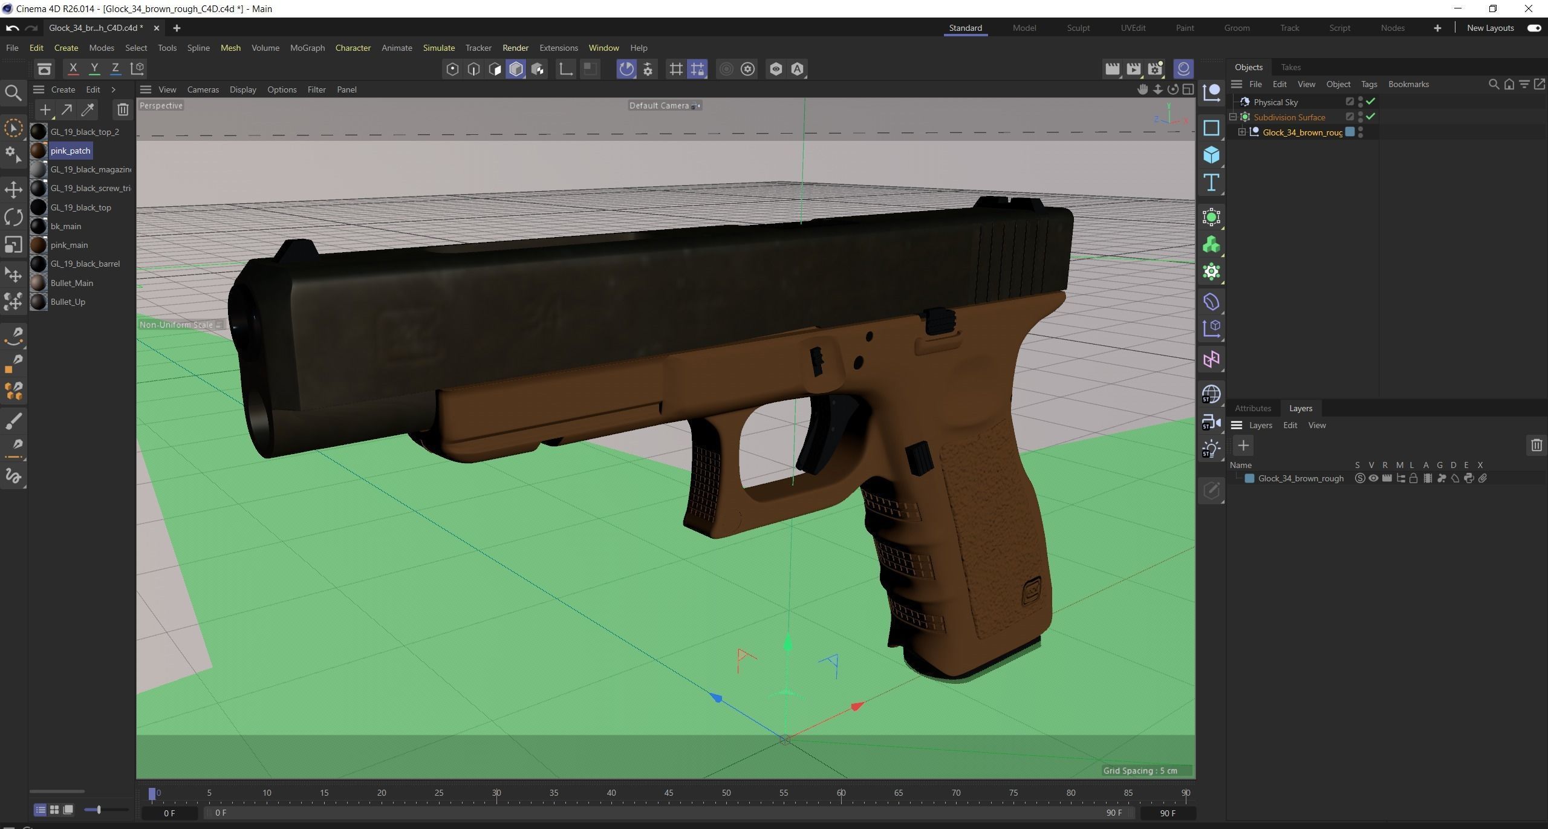Switch to the Takes tab
This screenshot has height=829, width=1548.
point(1290,67)
